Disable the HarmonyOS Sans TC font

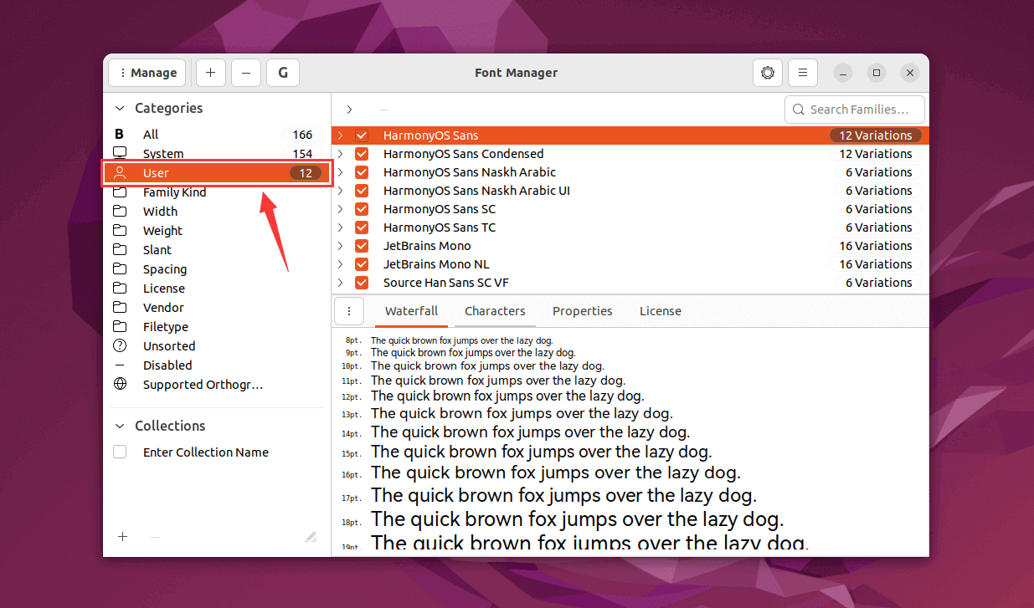[x=362, y=227]
